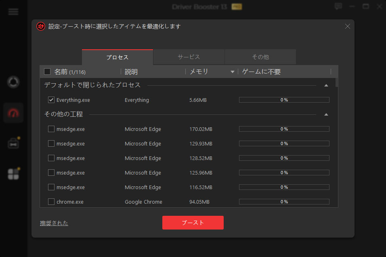Image resolution: width=386 pixels, height=257 pixels.
Task: Click the process list vertical scrollbar
Action: [337, 82]
